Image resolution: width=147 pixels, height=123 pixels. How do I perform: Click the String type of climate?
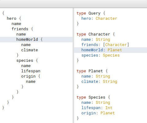click(110, 82)
